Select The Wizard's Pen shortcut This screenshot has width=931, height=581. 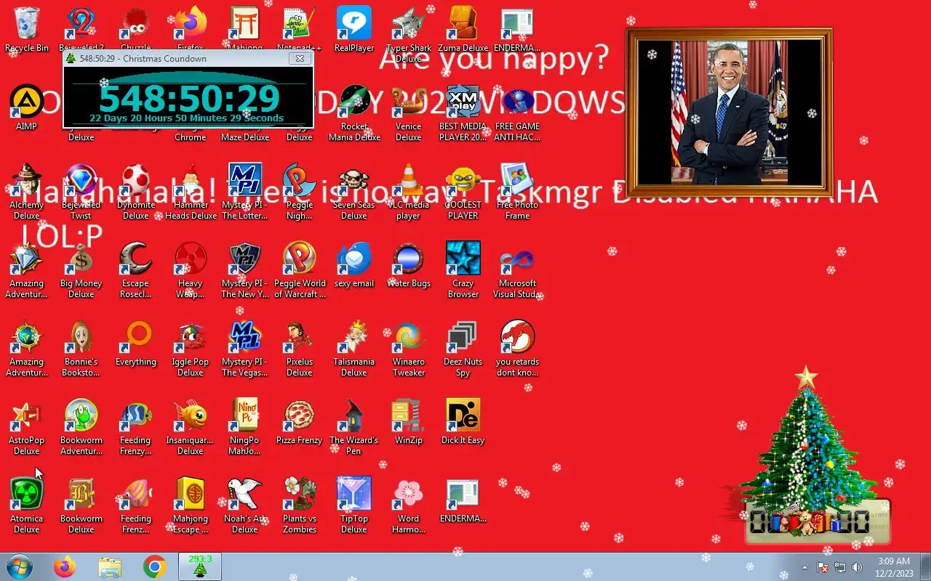[x=354, y=426]
